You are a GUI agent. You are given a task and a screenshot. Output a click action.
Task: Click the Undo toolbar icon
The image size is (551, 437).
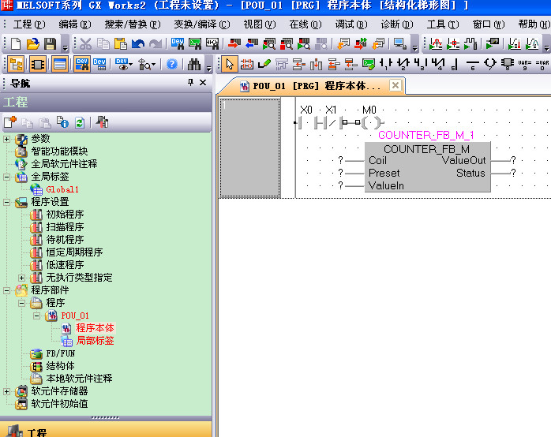(137, 43)
